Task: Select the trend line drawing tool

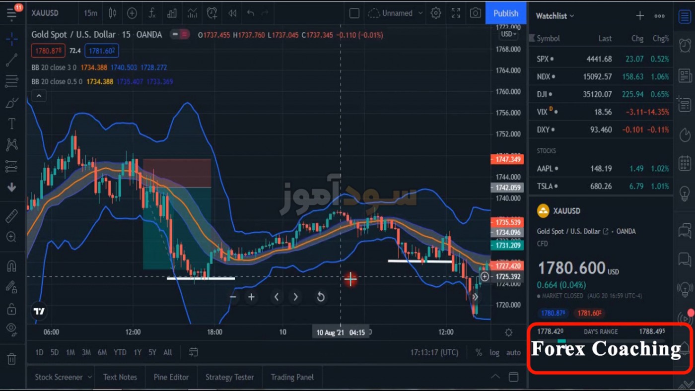Action: [11, 60]
